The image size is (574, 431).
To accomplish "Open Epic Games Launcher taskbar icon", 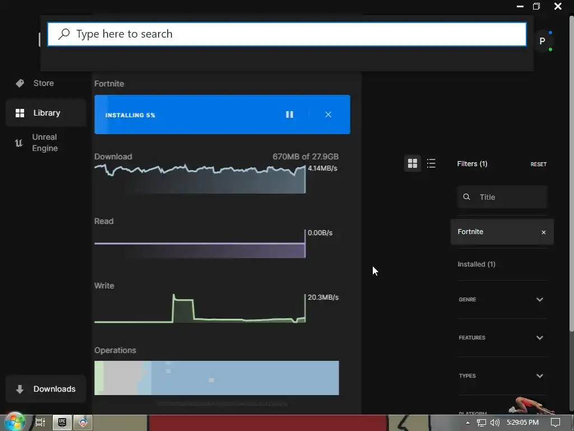I will (x=62, y=423).
